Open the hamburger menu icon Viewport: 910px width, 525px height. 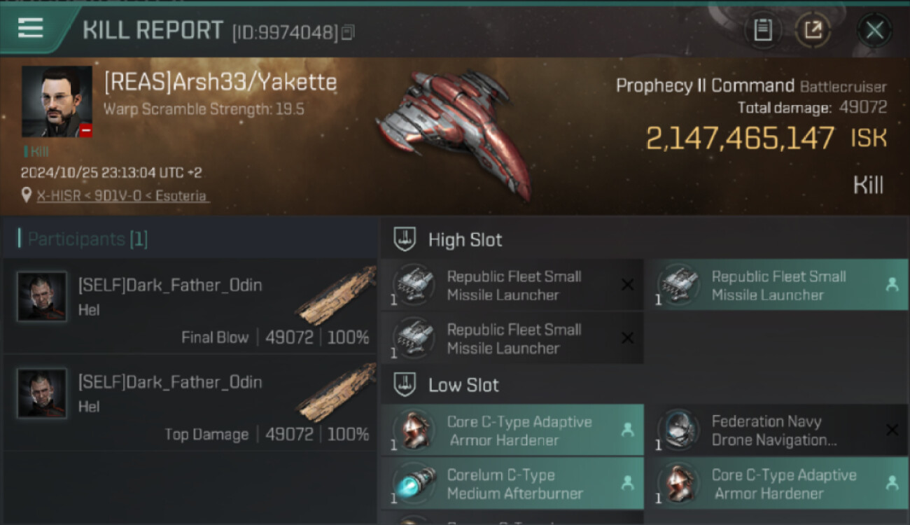point(30,29)
